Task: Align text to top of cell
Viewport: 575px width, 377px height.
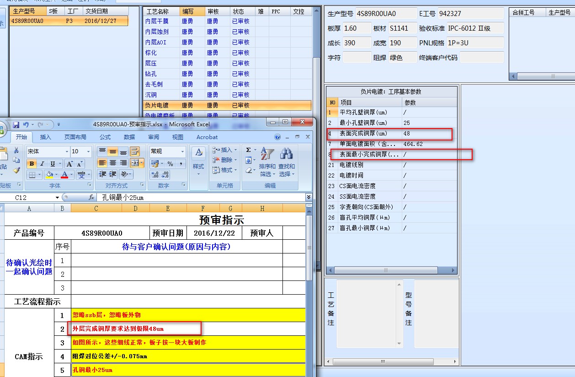Action: click(102, 151)
